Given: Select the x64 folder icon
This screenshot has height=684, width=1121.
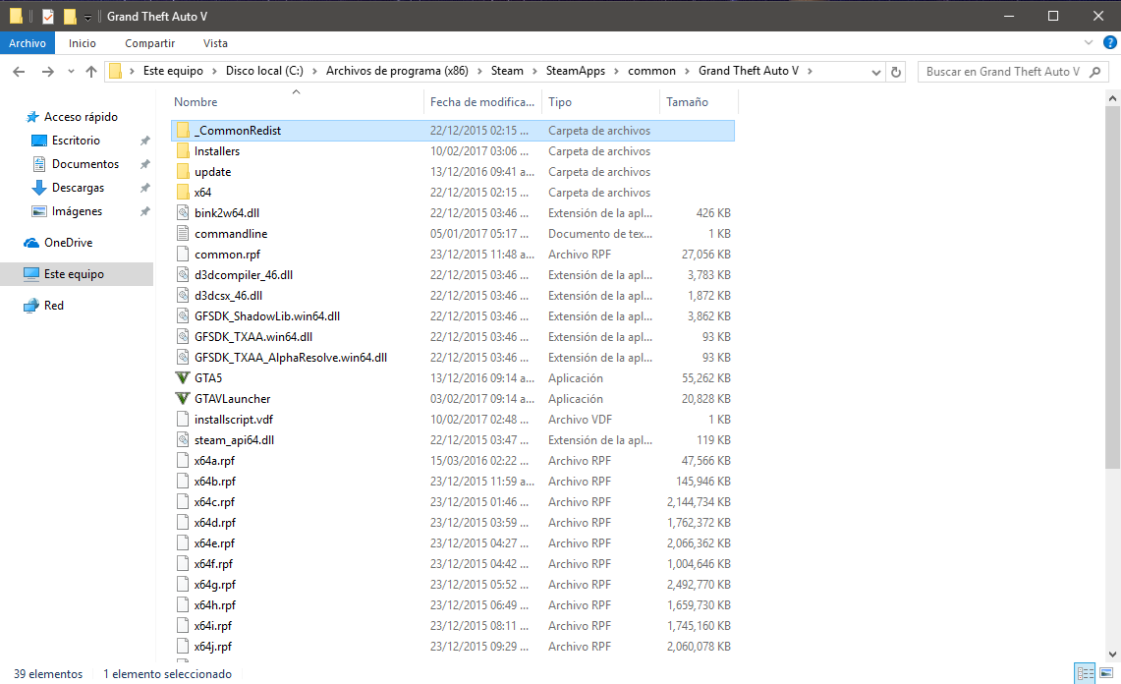Looking at the screenshot, I should pyautogui.click(x=183, y=193).
